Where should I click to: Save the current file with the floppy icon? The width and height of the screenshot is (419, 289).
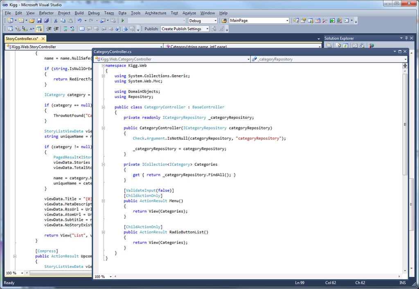point(39,20)
